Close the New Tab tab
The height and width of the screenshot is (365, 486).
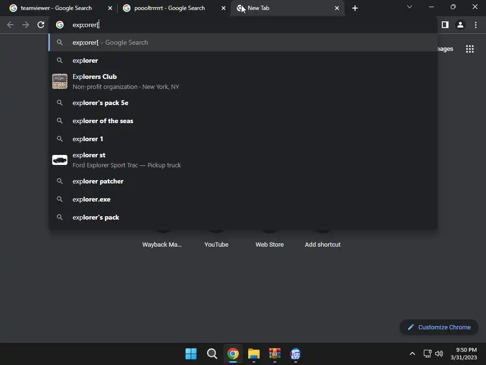(x=337, y=8)
